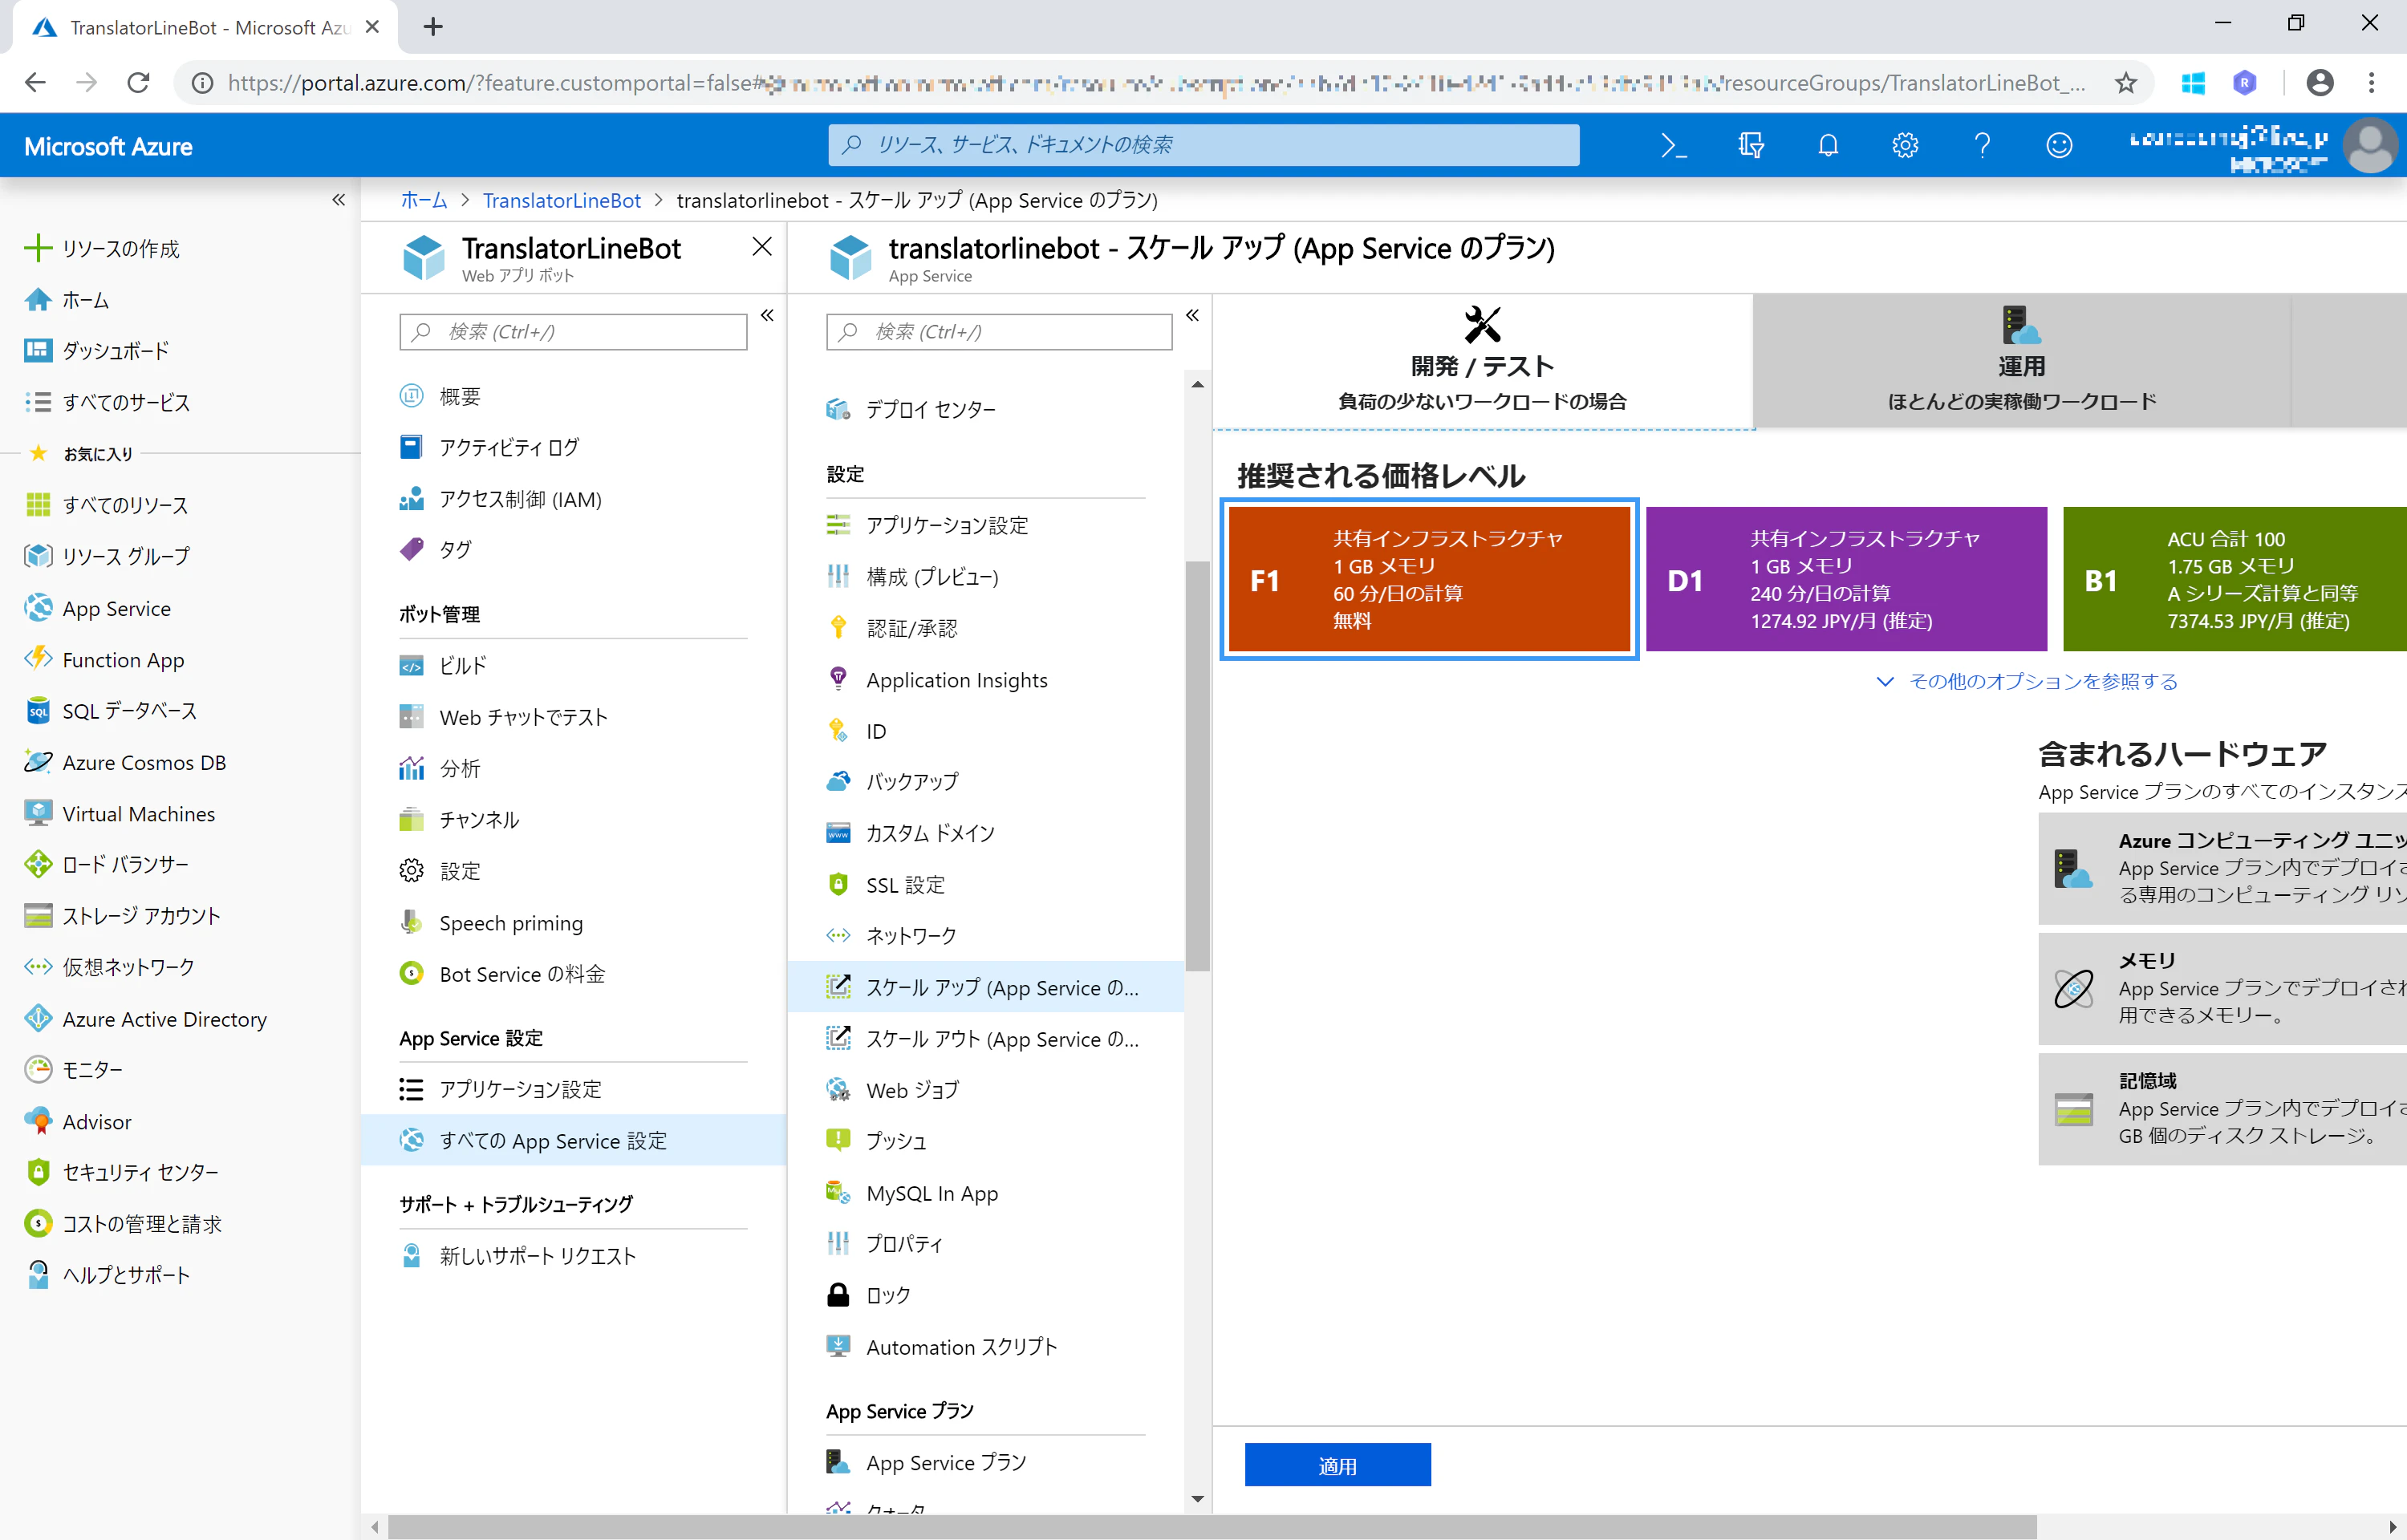Collapse the App Service settings menu
The width and height of the screenshot is (2407, 1540).
[1192, 315]
